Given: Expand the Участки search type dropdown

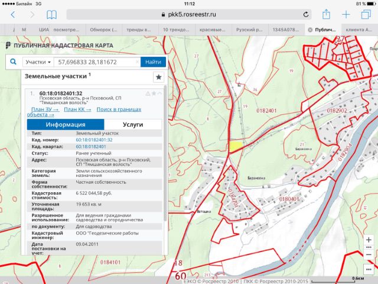Looking at the screenshot, I should pyautogui.click(x=38, y=62).
